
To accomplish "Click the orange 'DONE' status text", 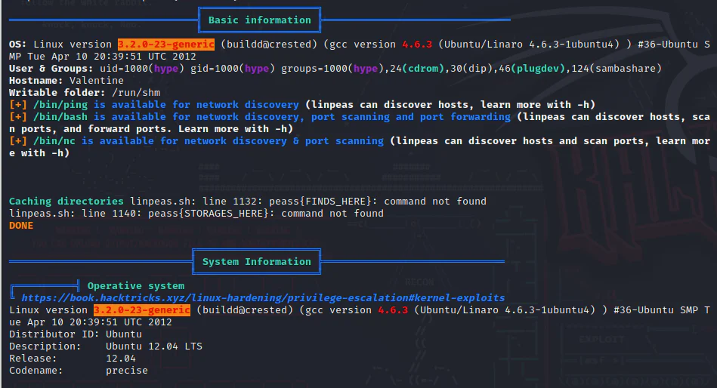I will tap(21, 225).
